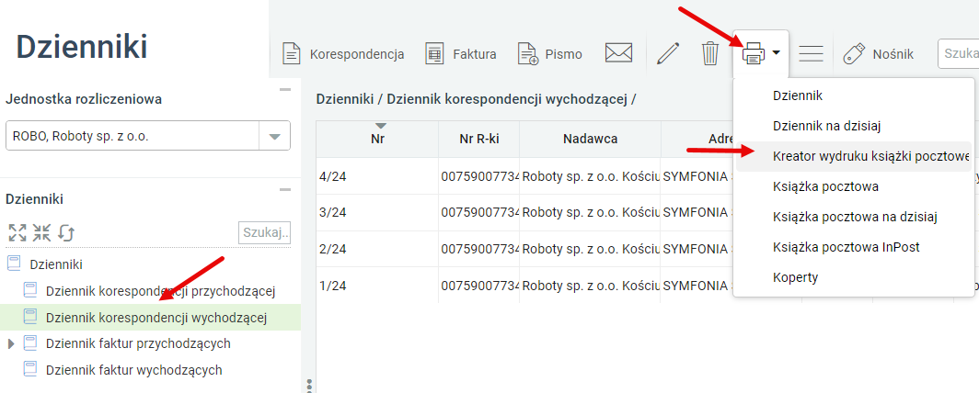Click the trash delete icon

tap(710, 53)
